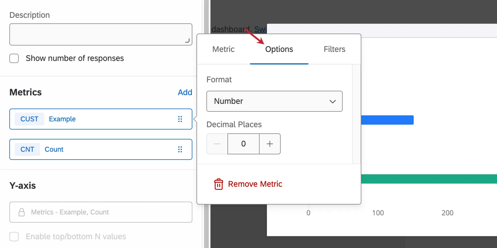Image resolution: width=497 pixels, height=248 pixels.
Task: Decrease decimal places with minus button
Action: click(217, 144)
